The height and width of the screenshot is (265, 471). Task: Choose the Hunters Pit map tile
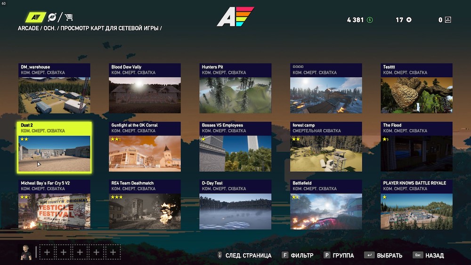pyautogui.click(x=235, y=88)
